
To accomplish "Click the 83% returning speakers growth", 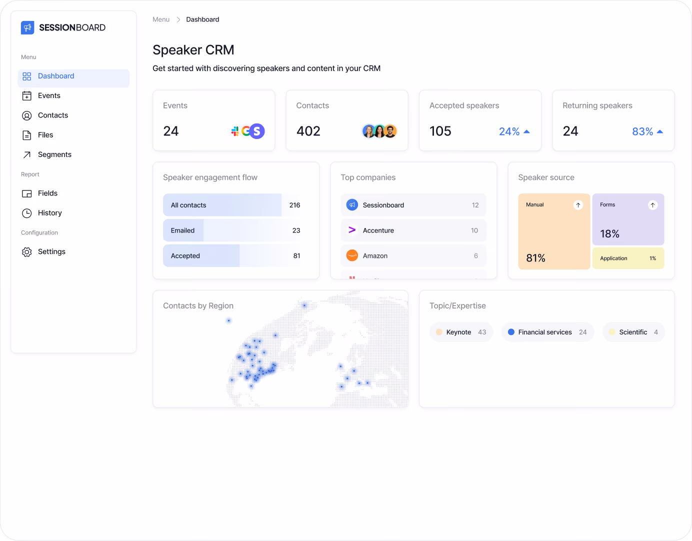I will pyautogui.click(x=642, y=131).
